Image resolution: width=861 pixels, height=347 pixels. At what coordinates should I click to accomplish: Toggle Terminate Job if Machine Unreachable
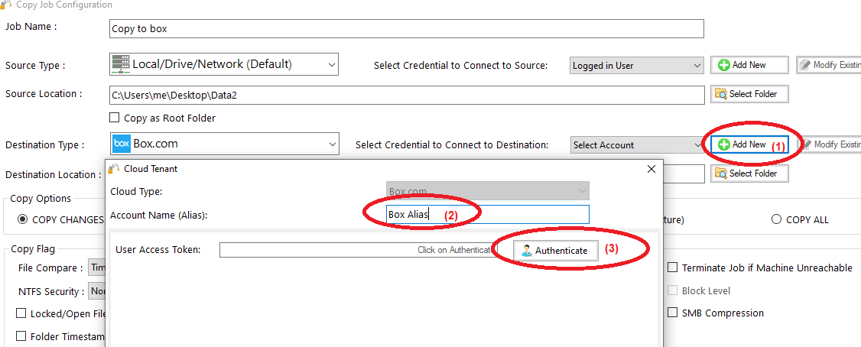673,268
